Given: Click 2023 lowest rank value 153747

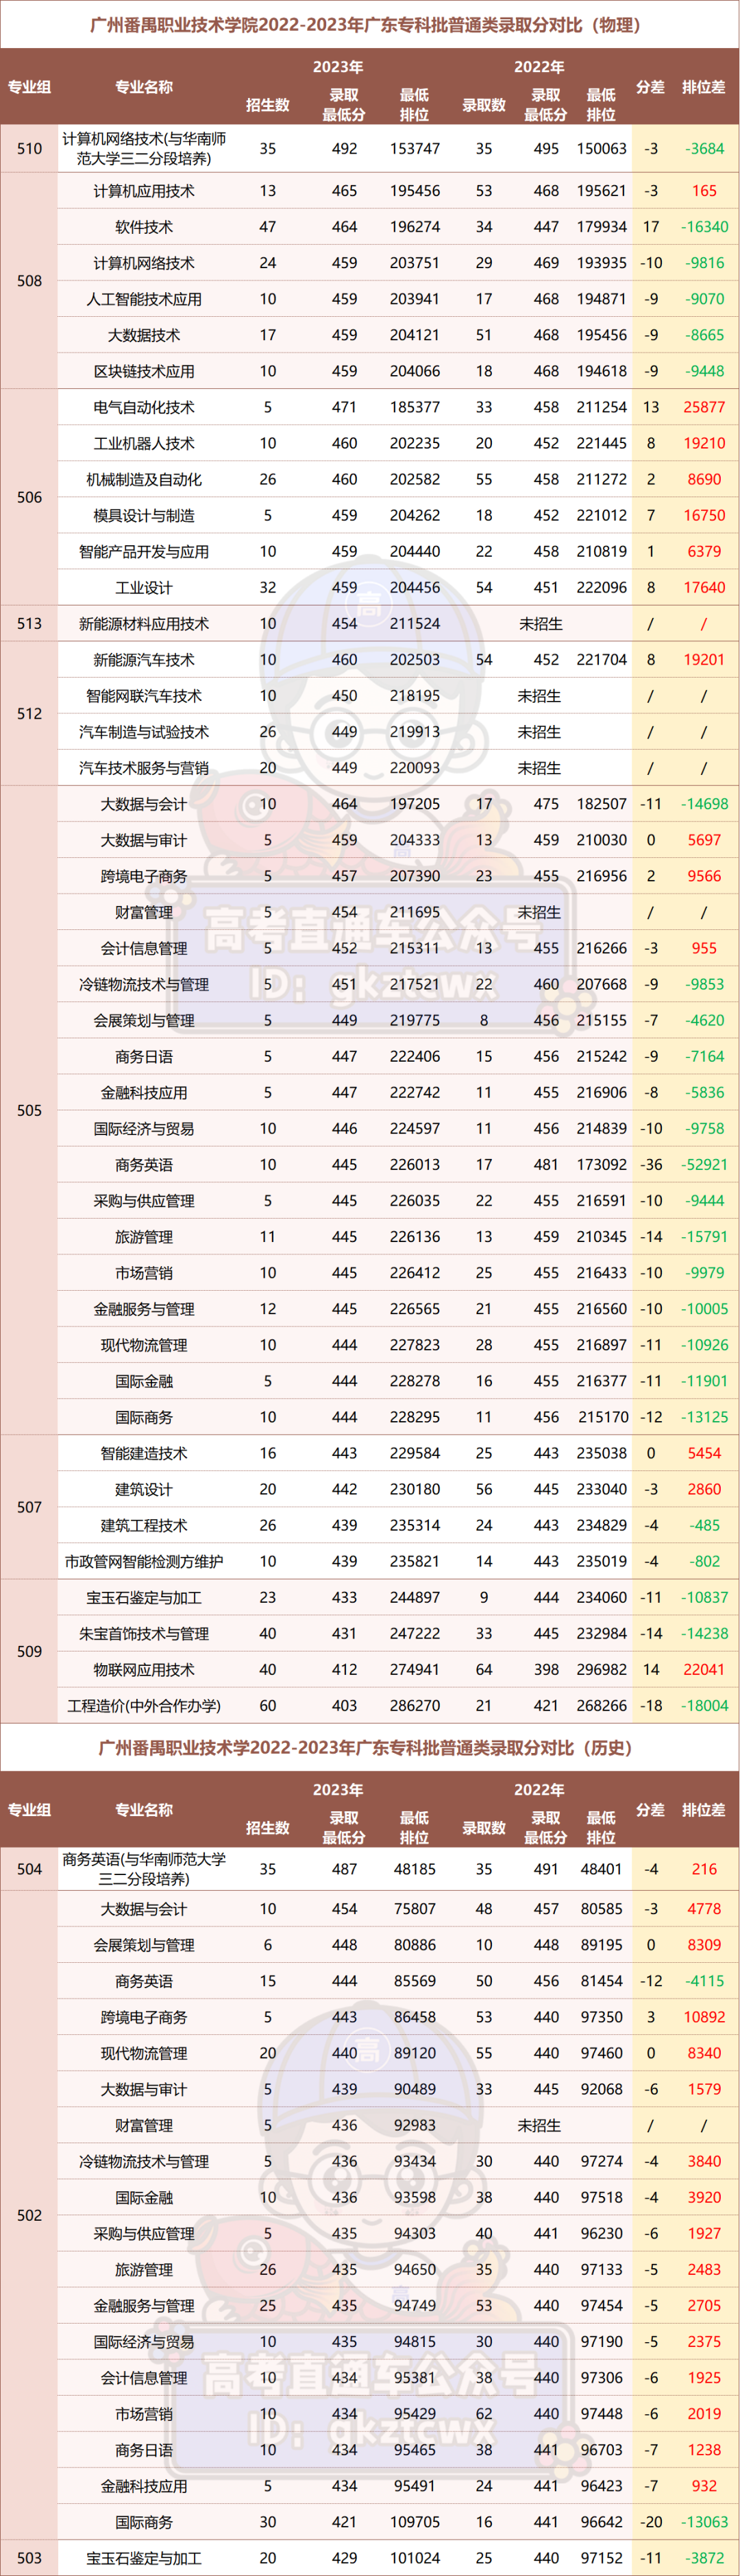Looking at the screenshot, I should (x=415, y=149).
